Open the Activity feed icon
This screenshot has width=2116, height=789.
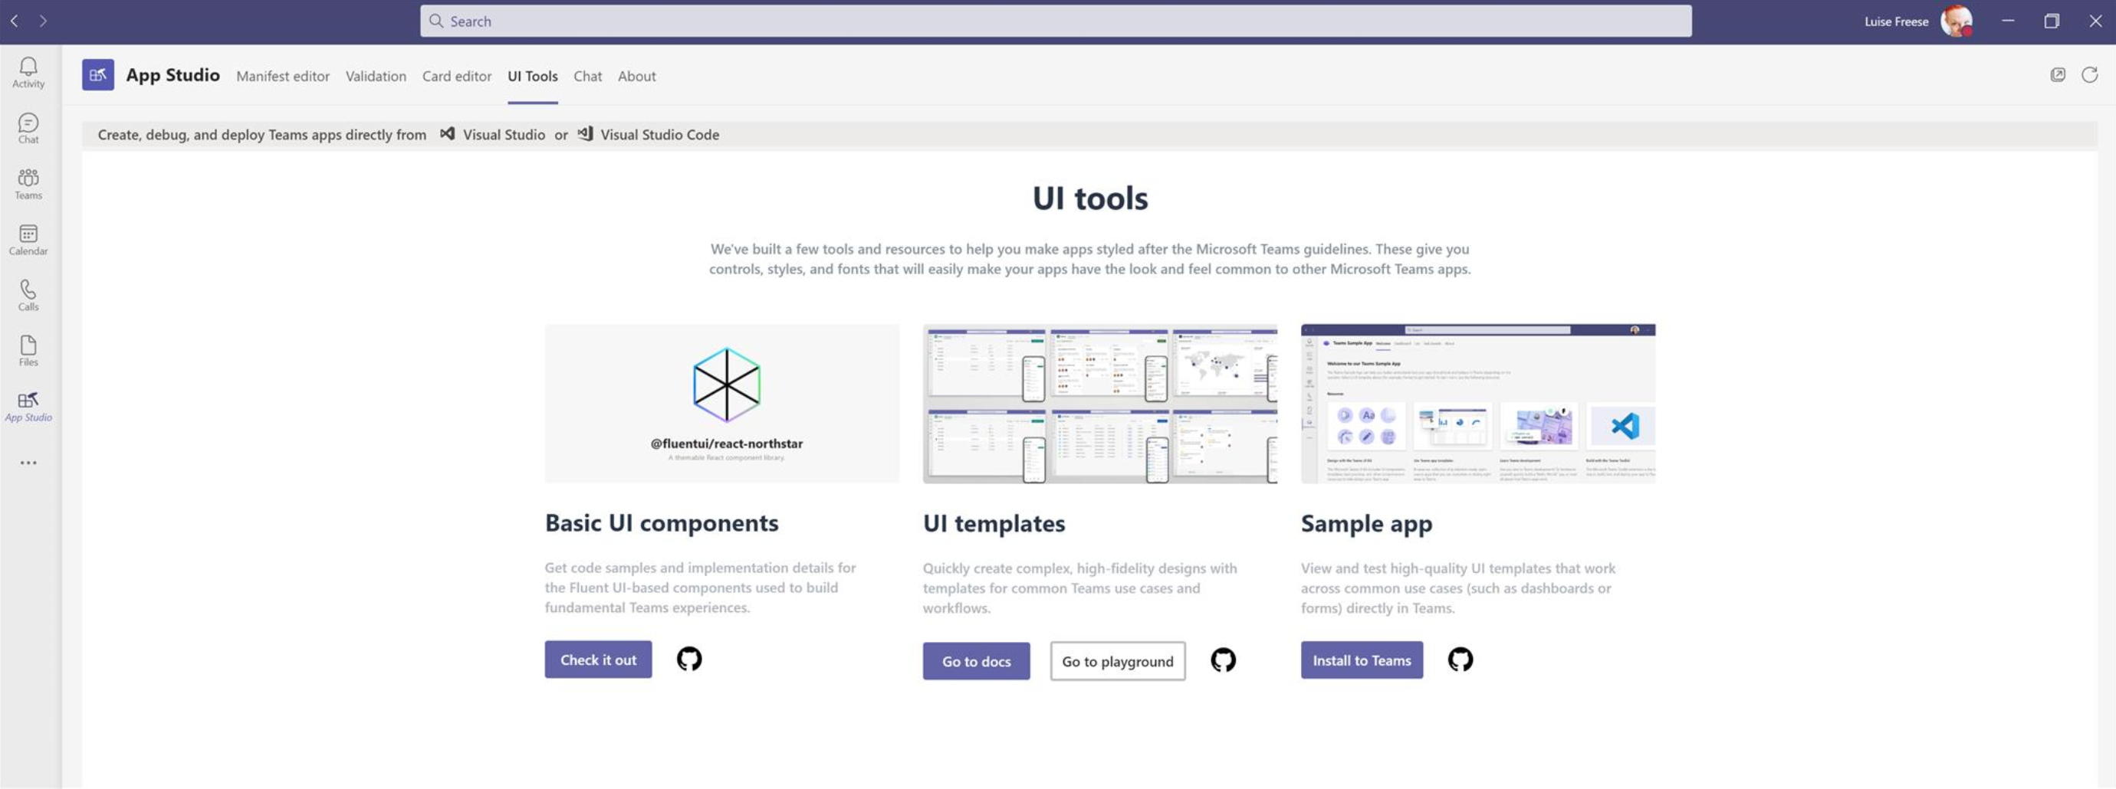28,70
